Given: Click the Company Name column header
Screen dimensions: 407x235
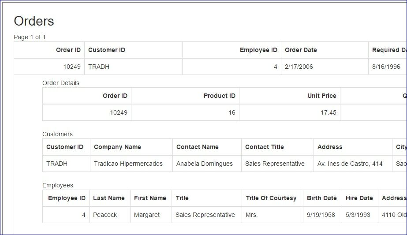Looking at the screenshot, I should coord(117,147).
